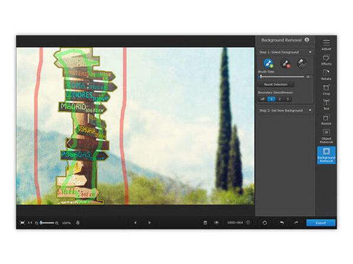This screenshot has height=264, width=353.
Task: Go to next image arrow
Action: (149, 223)
